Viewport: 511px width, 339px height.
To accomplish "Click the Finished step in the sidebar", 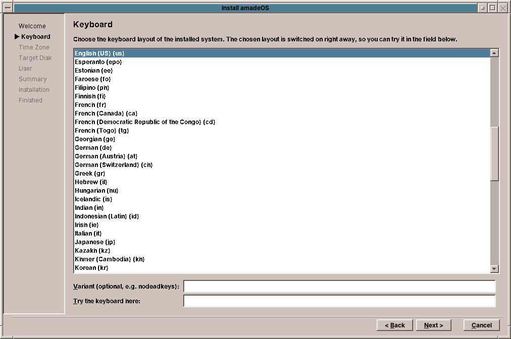I will coord(30,100).
